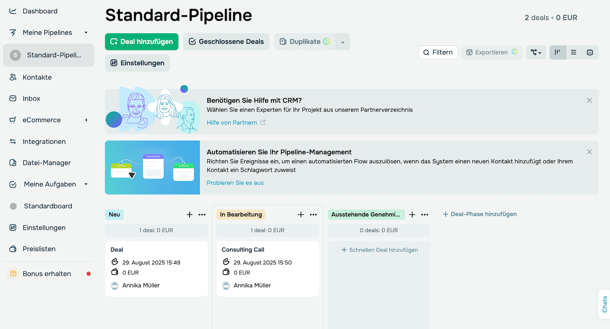Open Kontakte in the sidebar
The width and height of the screenshot is (610, 329).
pyautogui.click(x=37, y=77)
